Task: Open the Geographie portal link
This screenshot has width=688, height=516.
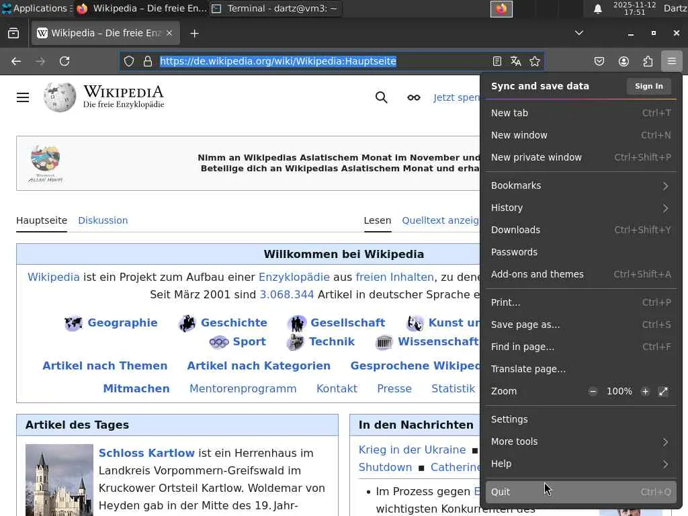Action: pyautogui.click(x=122, y=322)
